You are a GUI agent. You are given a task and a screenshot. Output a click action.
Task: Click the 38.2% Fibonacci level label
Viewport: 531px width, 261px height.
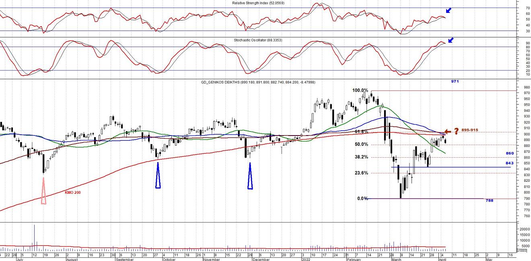tap(362, 157)
